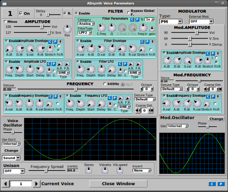Click the Amplitude Vol slider handle
The width and height of the screenshot is (228, 192).
[42, 27]
